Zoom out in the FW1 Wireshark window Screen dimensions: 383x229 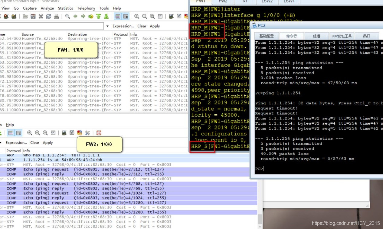[145, 16]
